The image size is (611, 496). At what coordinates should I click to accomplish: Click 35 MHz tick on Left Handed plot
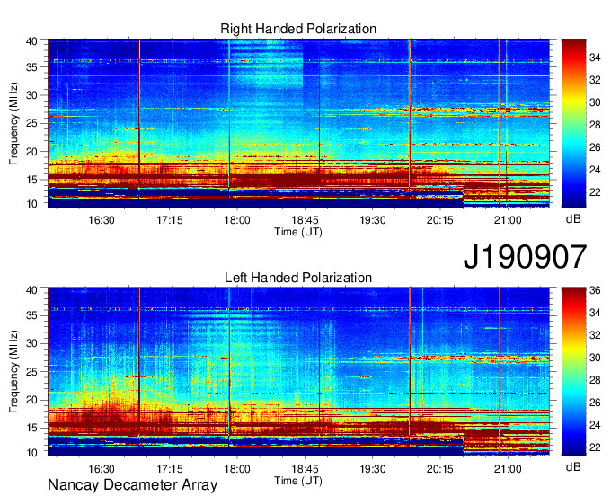31,315
